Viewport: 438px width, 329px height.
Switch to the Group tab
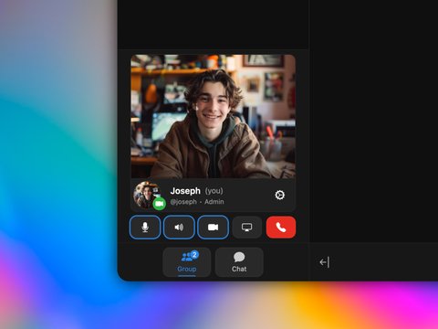[x=187, y=262]
